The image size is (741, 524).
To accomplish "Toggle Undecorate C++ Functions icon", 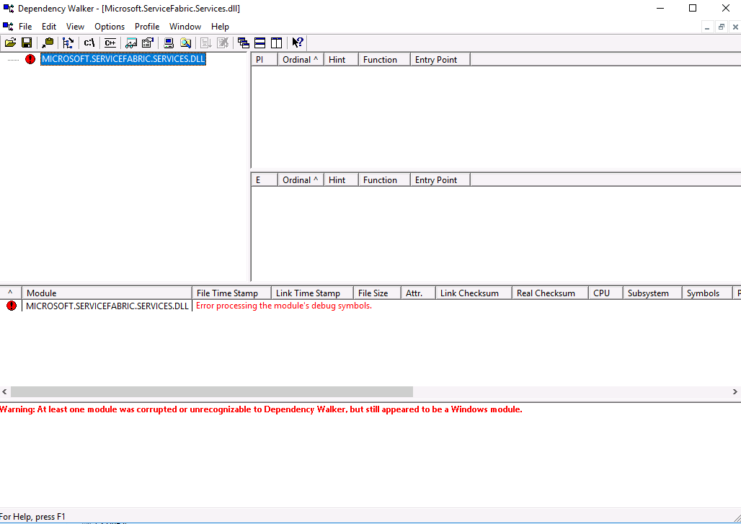I will click(x=110, y=43).
